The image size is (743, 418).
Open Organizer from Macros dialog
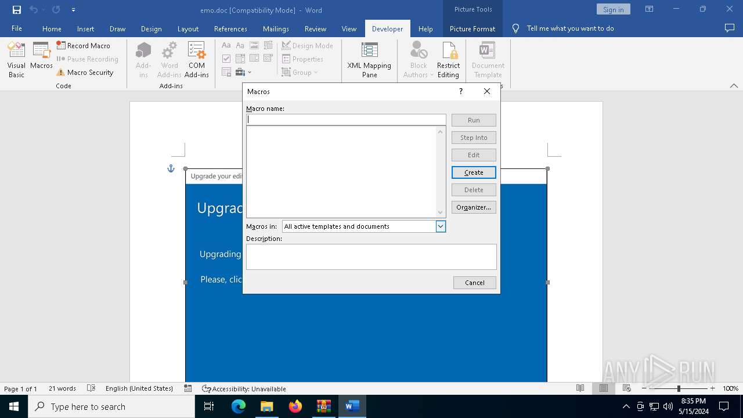(474, 207)
